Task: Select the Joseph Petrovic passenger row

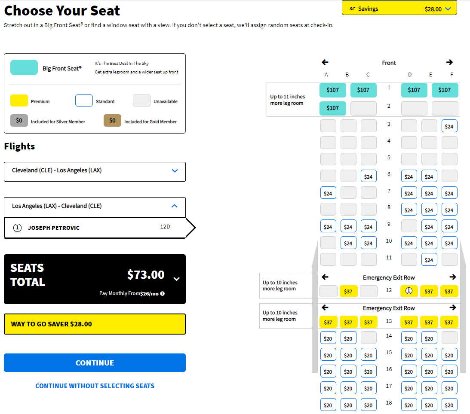Action: tap(95, 228)
